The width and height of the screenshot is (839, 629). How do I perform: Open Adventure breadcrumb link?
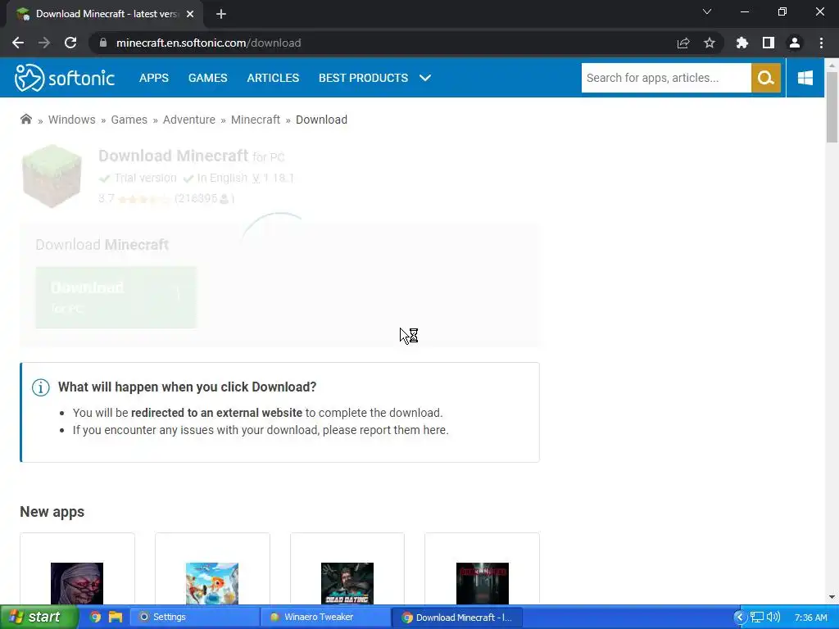click(x=189, y=120)
